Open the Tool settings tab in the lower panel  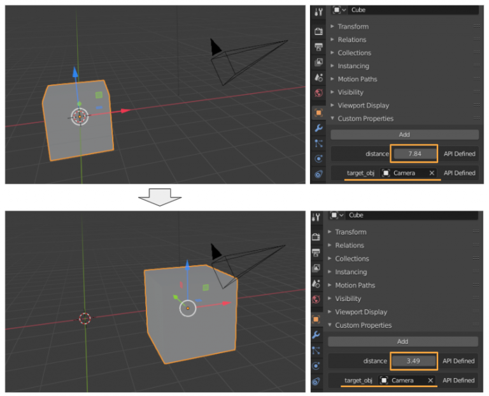tap(316, 217)
